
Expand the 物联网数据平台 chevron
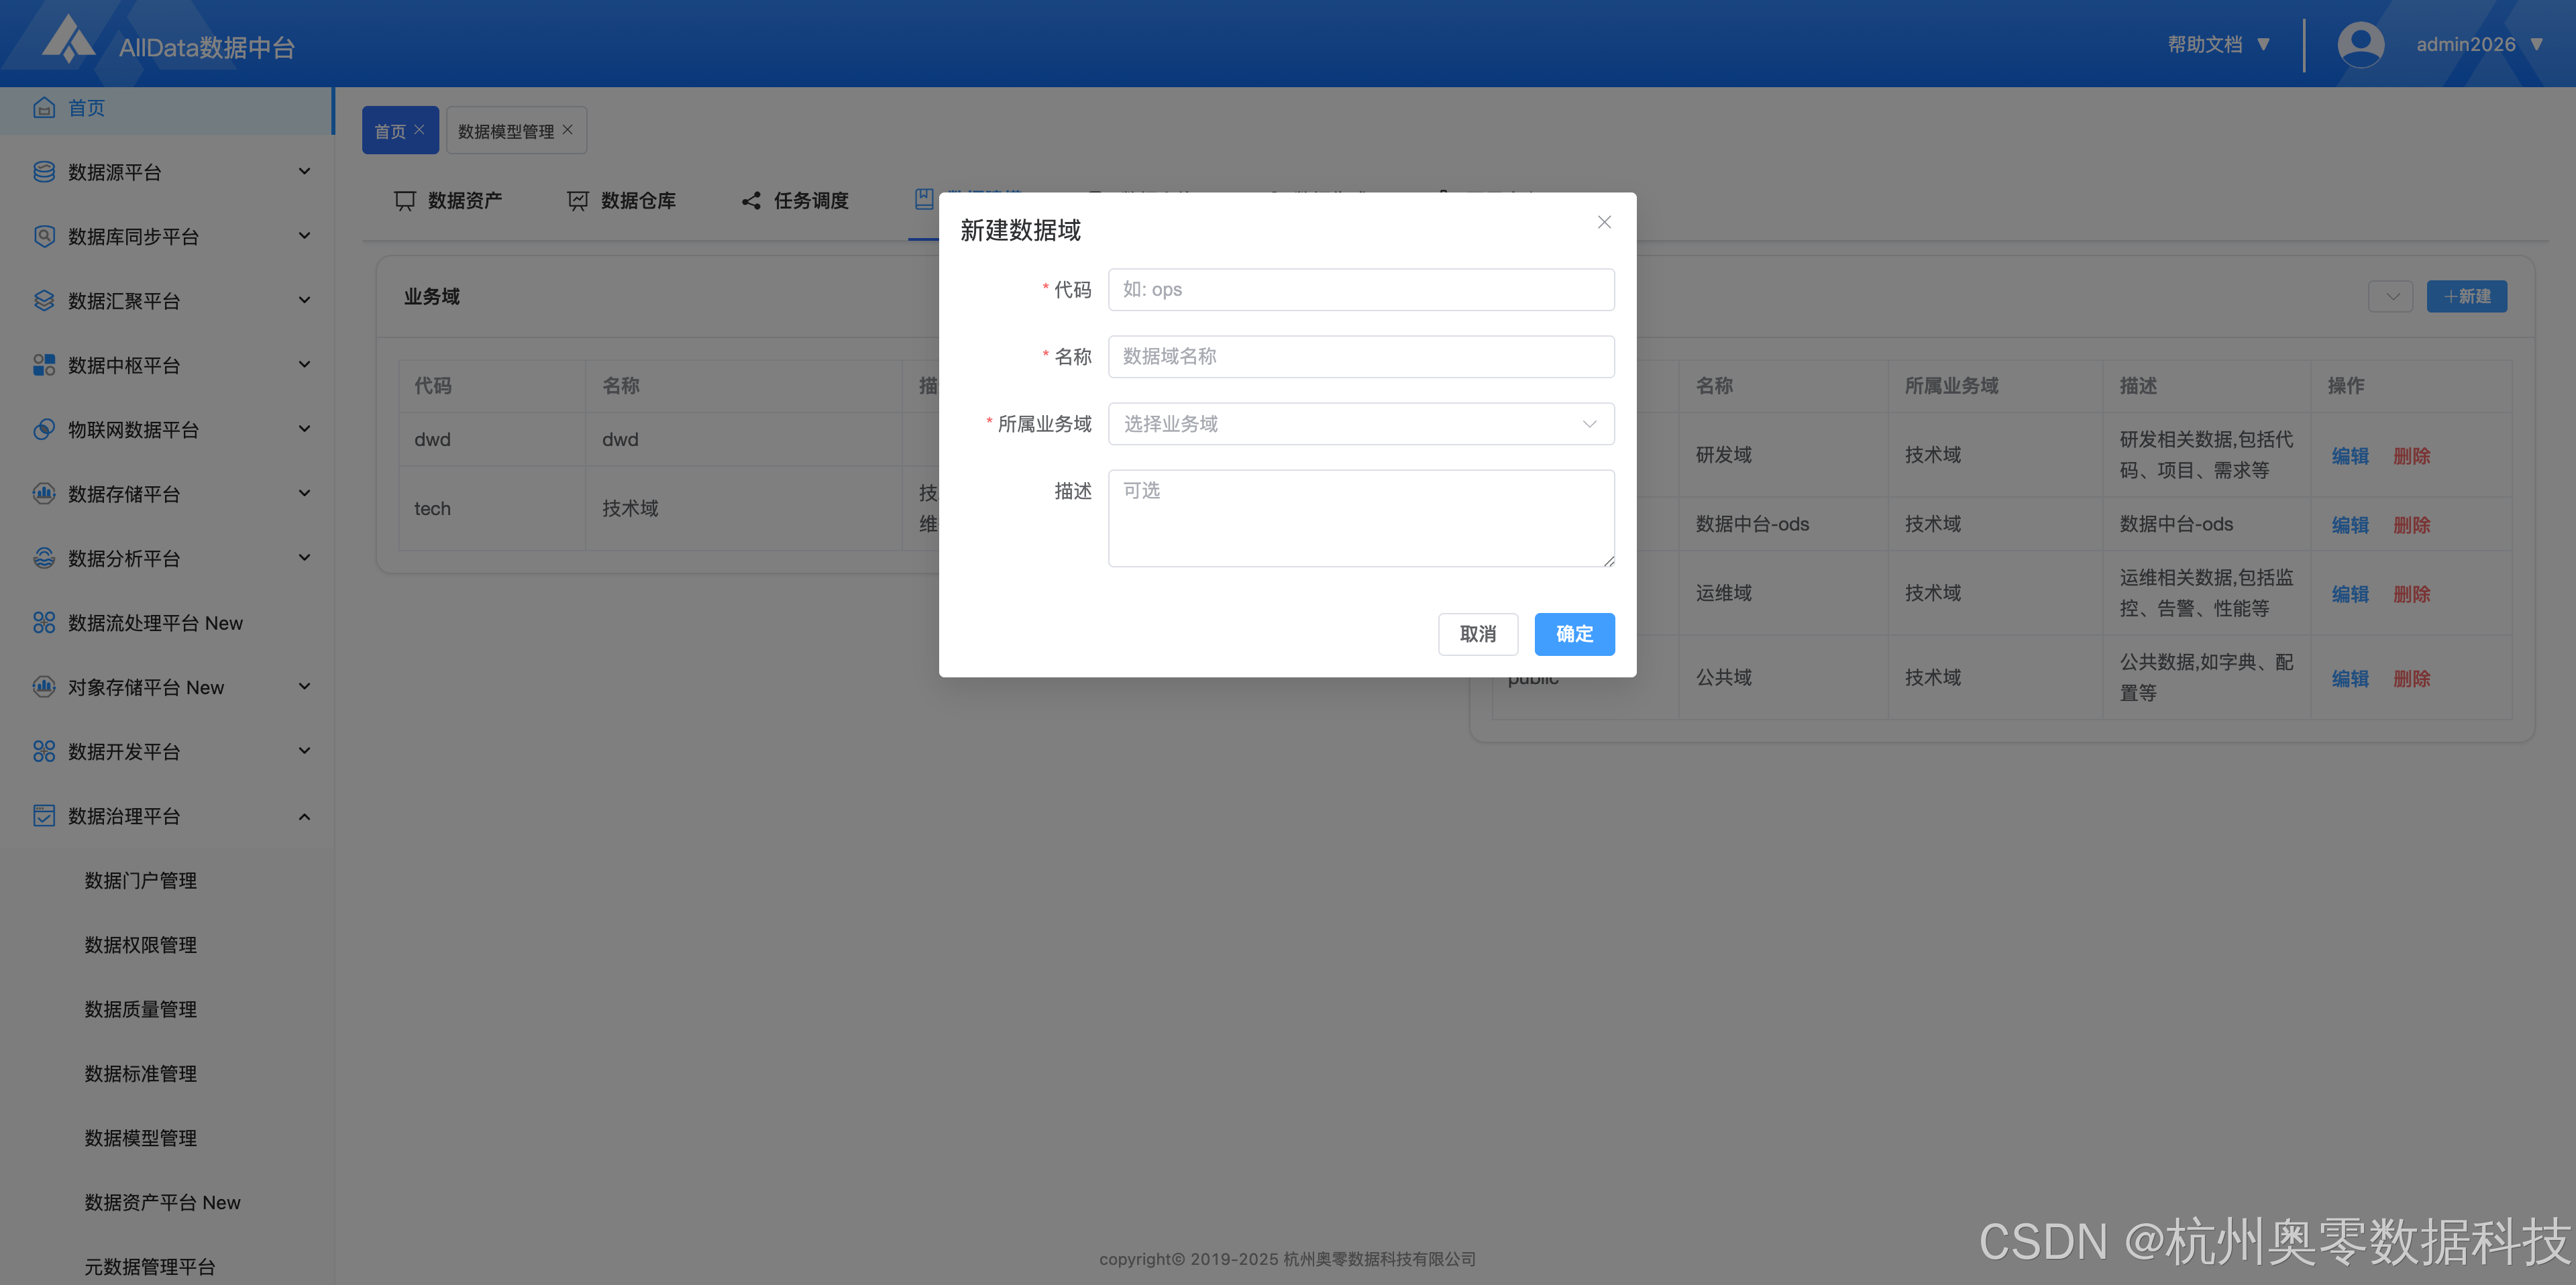point(305,429)
